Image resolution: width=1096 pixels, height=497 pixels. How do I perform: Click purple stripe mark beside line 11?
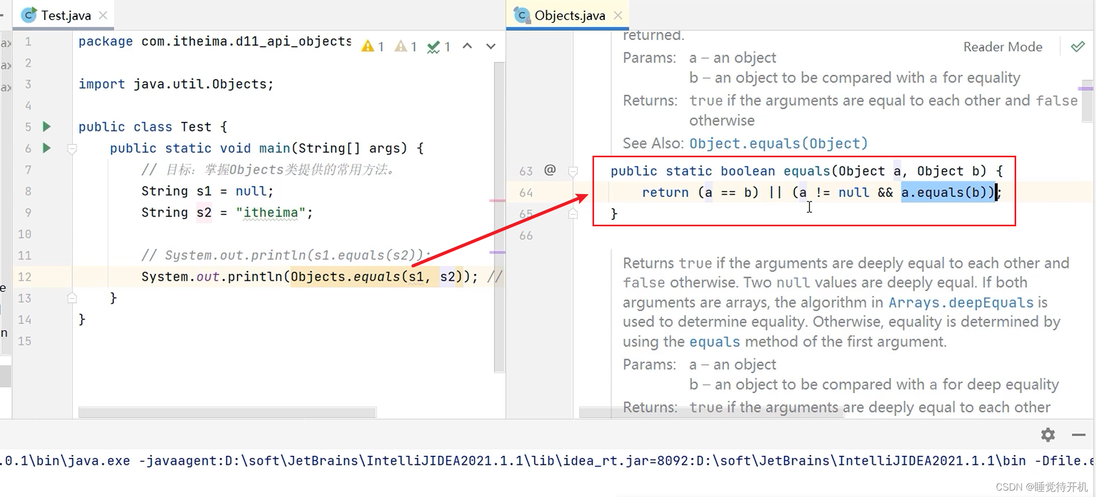497,252
